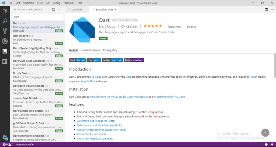Click the chat discord badge
276x147 pixels.
tap(77, 60)
